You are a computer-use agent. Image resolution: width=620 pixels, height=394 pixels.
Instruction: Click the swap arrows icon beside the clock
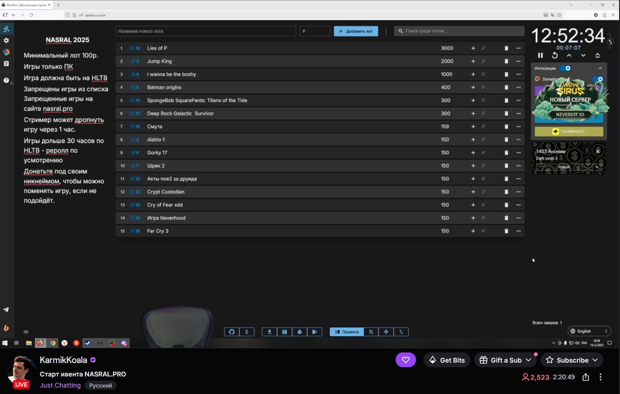610,42
